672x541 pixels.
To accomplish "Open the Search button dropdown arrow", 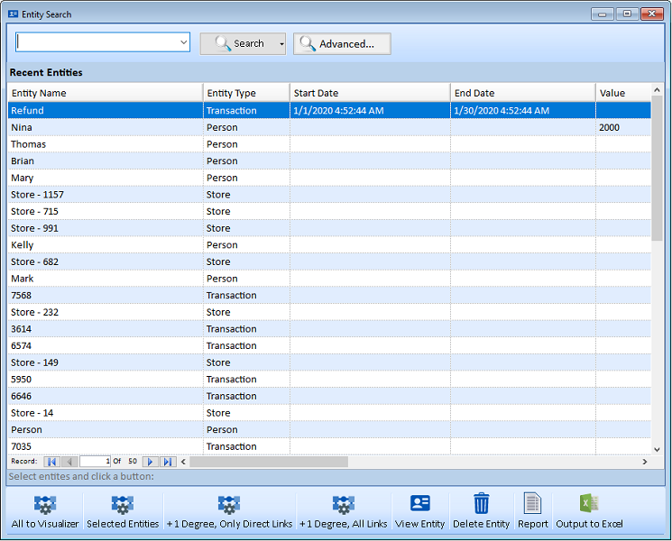I will (281, 44).
